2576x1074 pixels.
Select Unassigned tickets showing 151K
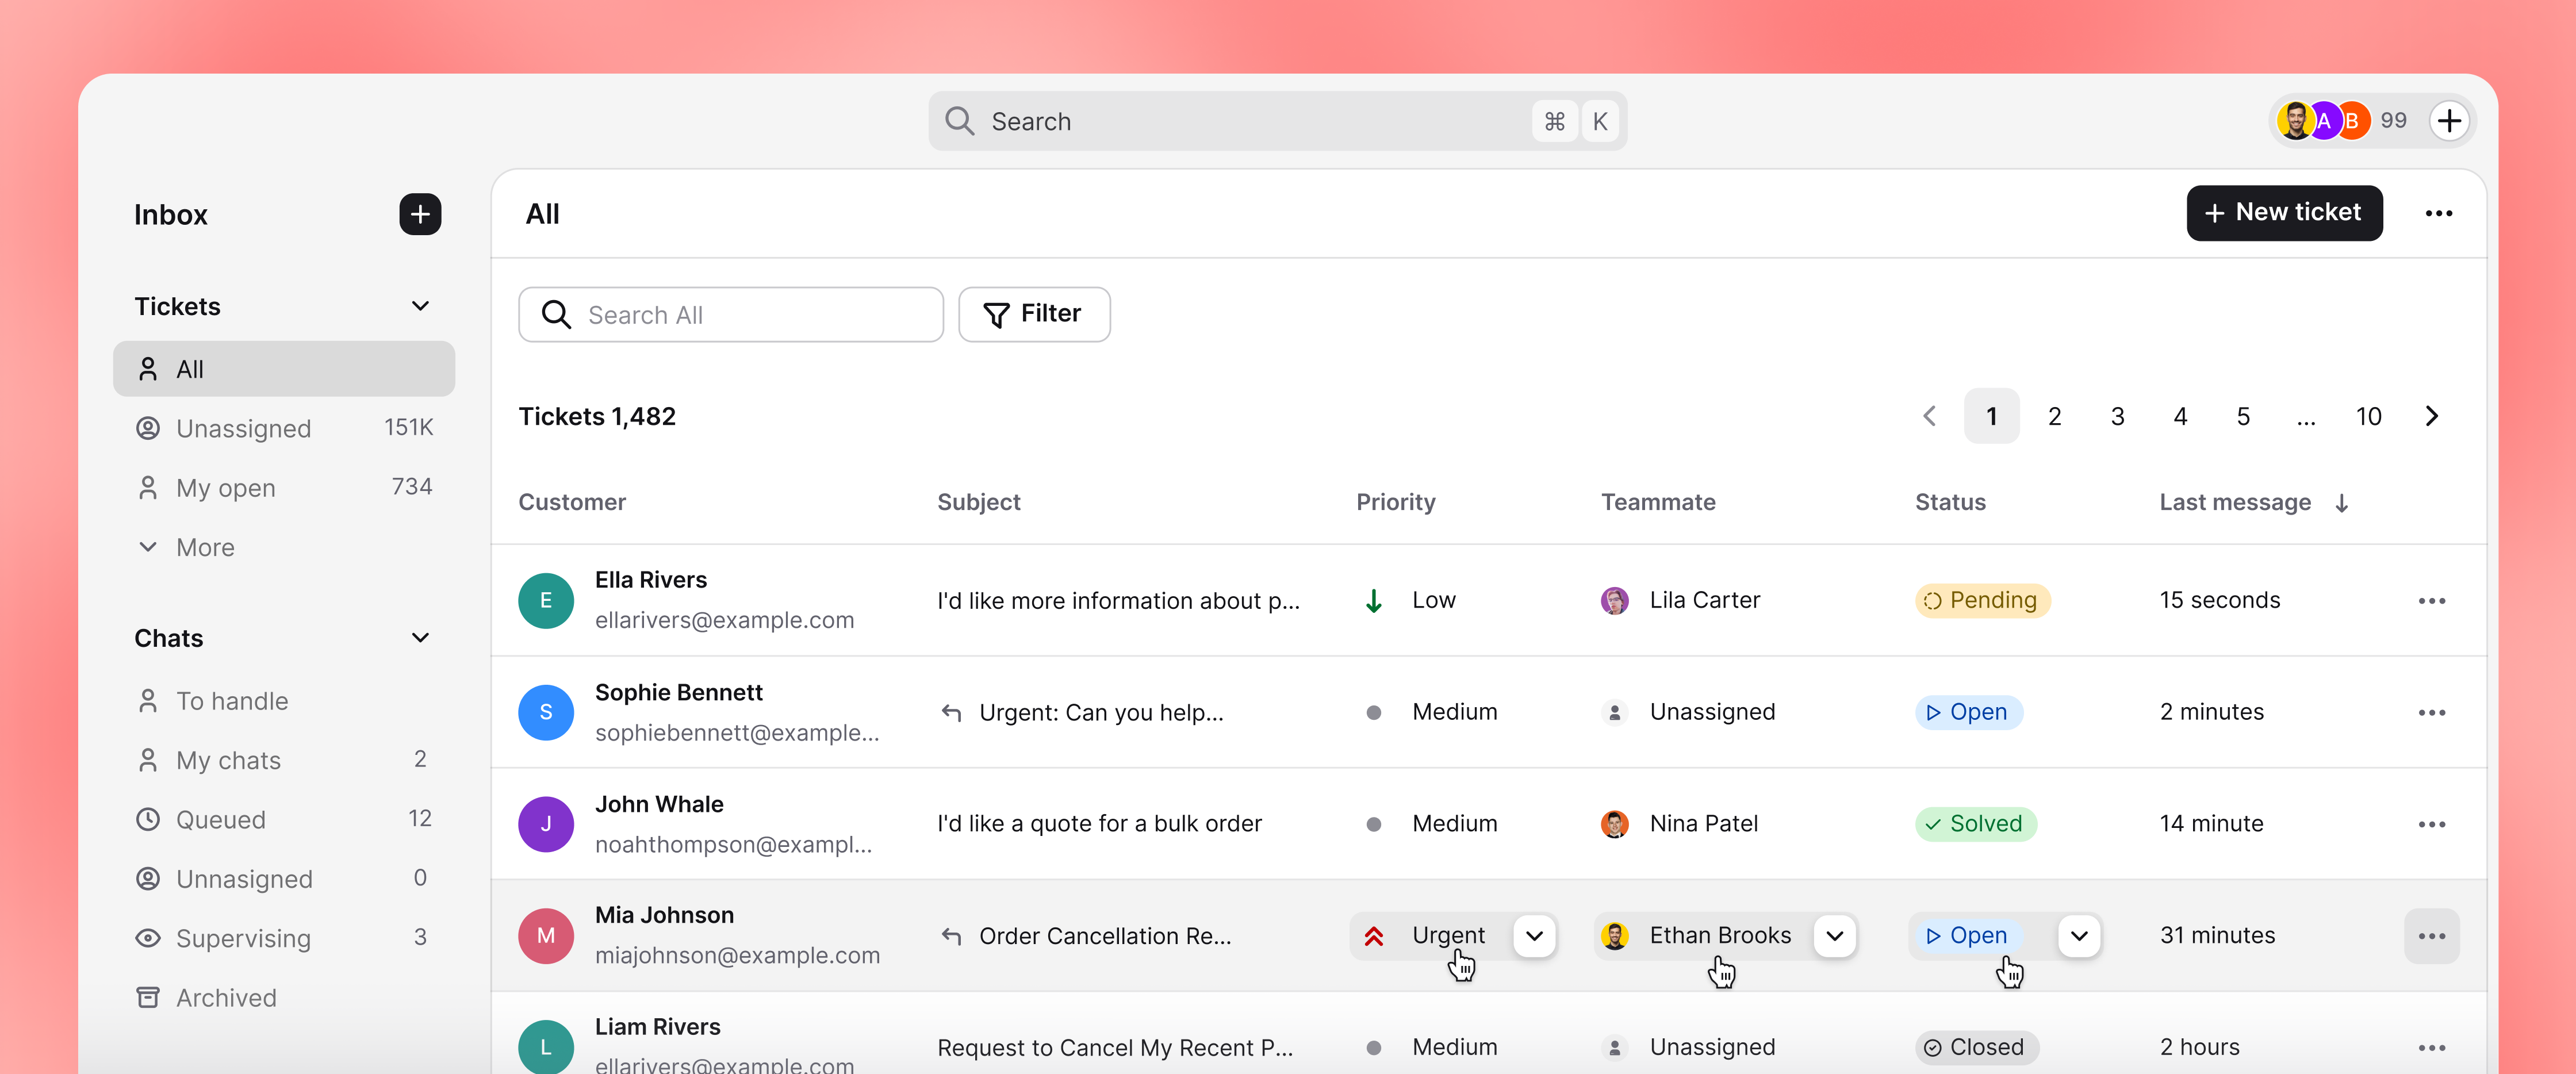[x=284, y=428]
